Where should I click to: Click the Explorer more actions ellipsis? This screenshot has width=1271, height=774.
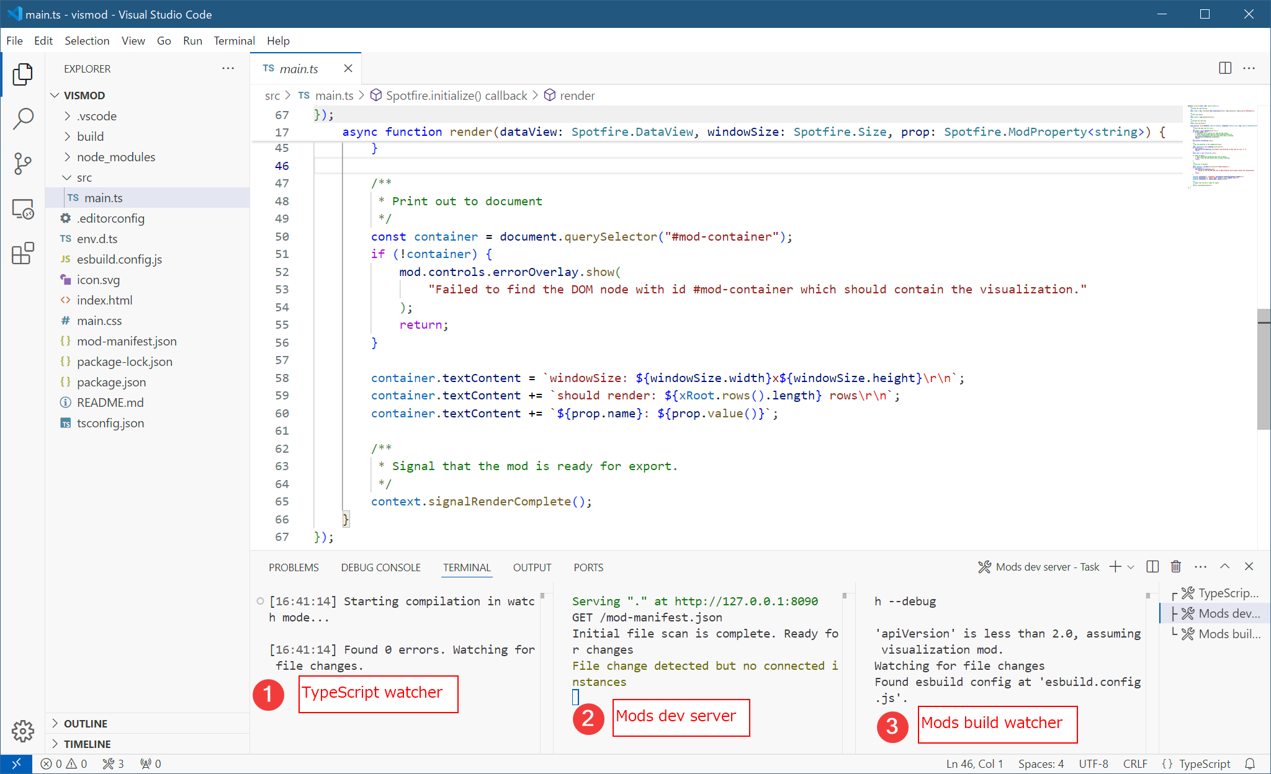click(x=228, y=68)
